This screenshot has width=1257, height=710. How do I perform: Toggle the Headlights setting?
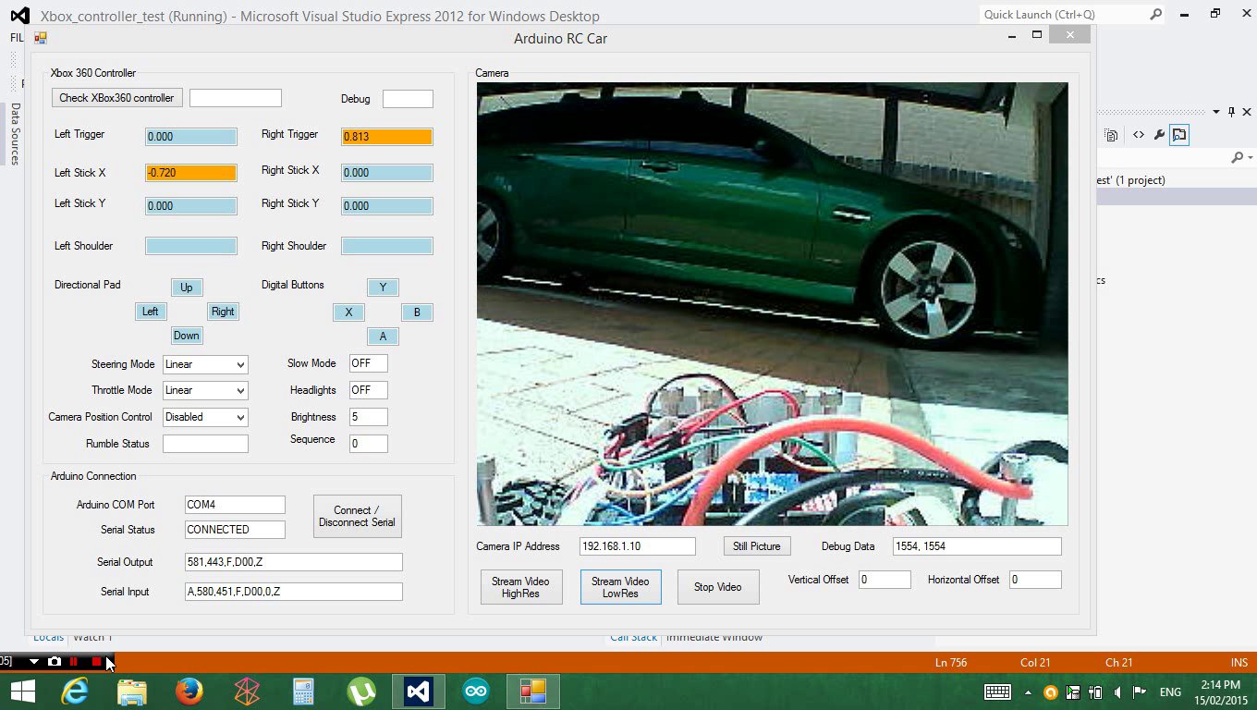click(368, 389)
